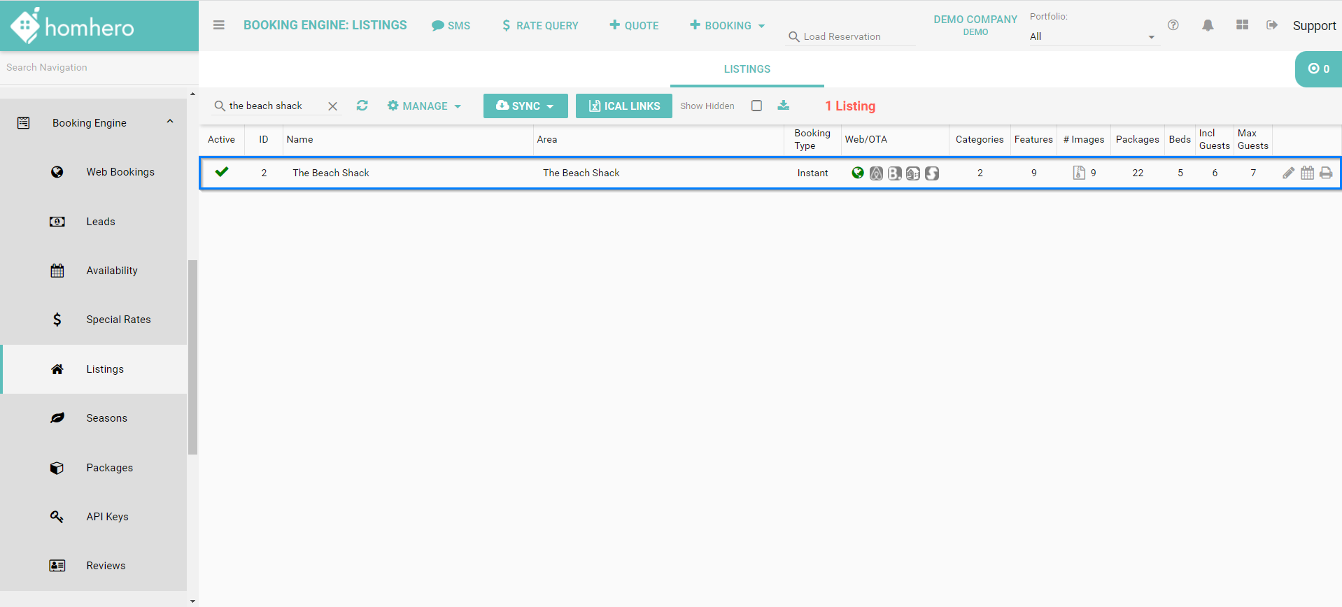The width and height of the screenshot is (1342, 607).
Task: Collapse the Booking Engine sidebar section
Action: click(x=169, y=122)
